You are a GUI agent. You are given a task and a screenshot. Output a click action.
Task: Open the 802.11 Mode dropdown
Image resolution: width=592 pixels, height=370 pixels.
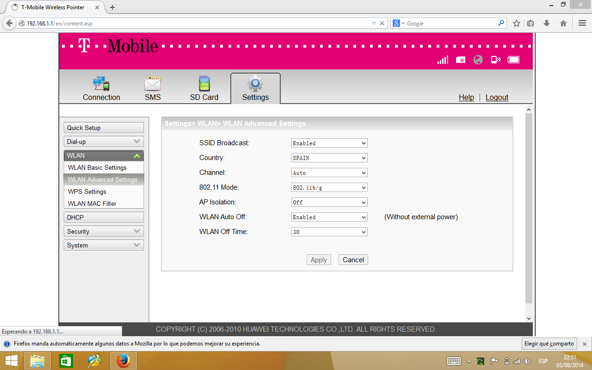(329, 188)
